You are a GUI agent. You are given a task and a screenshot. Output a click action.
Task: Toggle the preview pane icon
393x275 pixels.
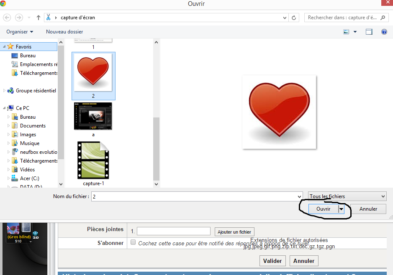click(369, 32)
